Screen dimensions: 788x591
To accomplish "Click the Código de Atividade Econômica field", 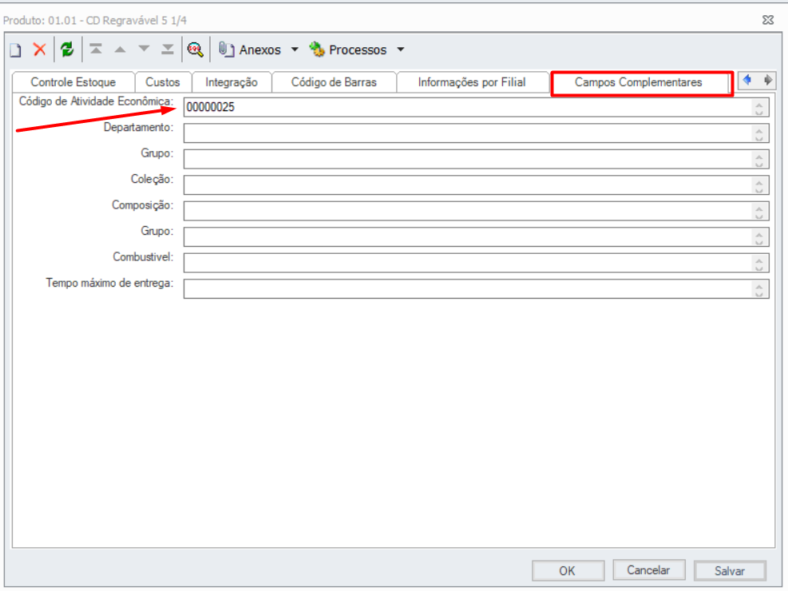I will point(476,108).
